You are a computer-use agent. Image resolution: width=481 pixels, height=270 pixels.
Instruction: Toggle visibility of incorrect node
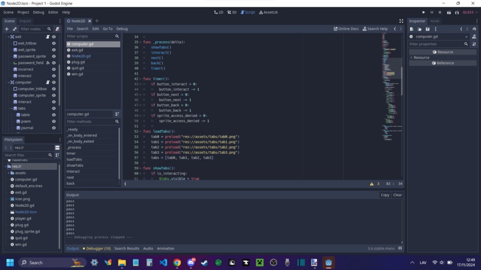[54, 69]
